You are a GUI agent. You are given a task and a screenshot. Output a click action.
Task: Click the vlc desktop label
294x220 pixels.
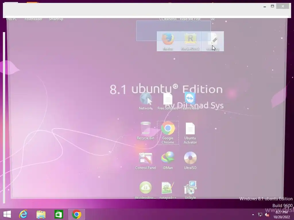click(212, 19)
